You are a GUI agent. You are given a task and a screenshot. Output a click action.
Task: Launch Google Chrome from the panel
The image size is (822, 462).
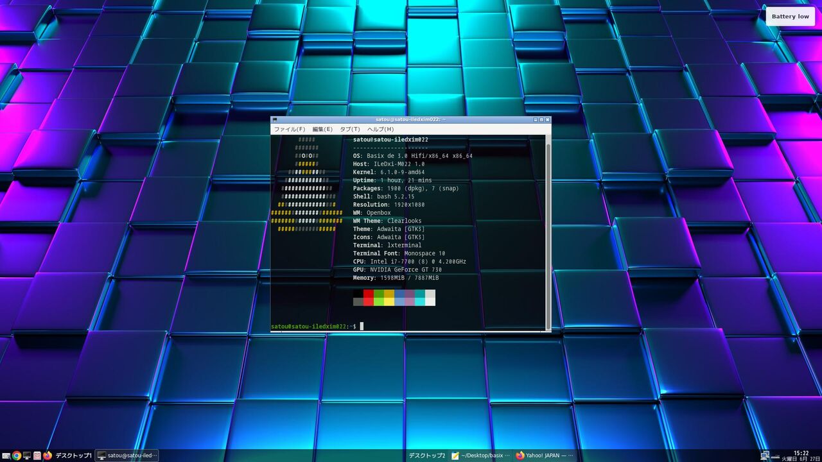click(17, 456)
